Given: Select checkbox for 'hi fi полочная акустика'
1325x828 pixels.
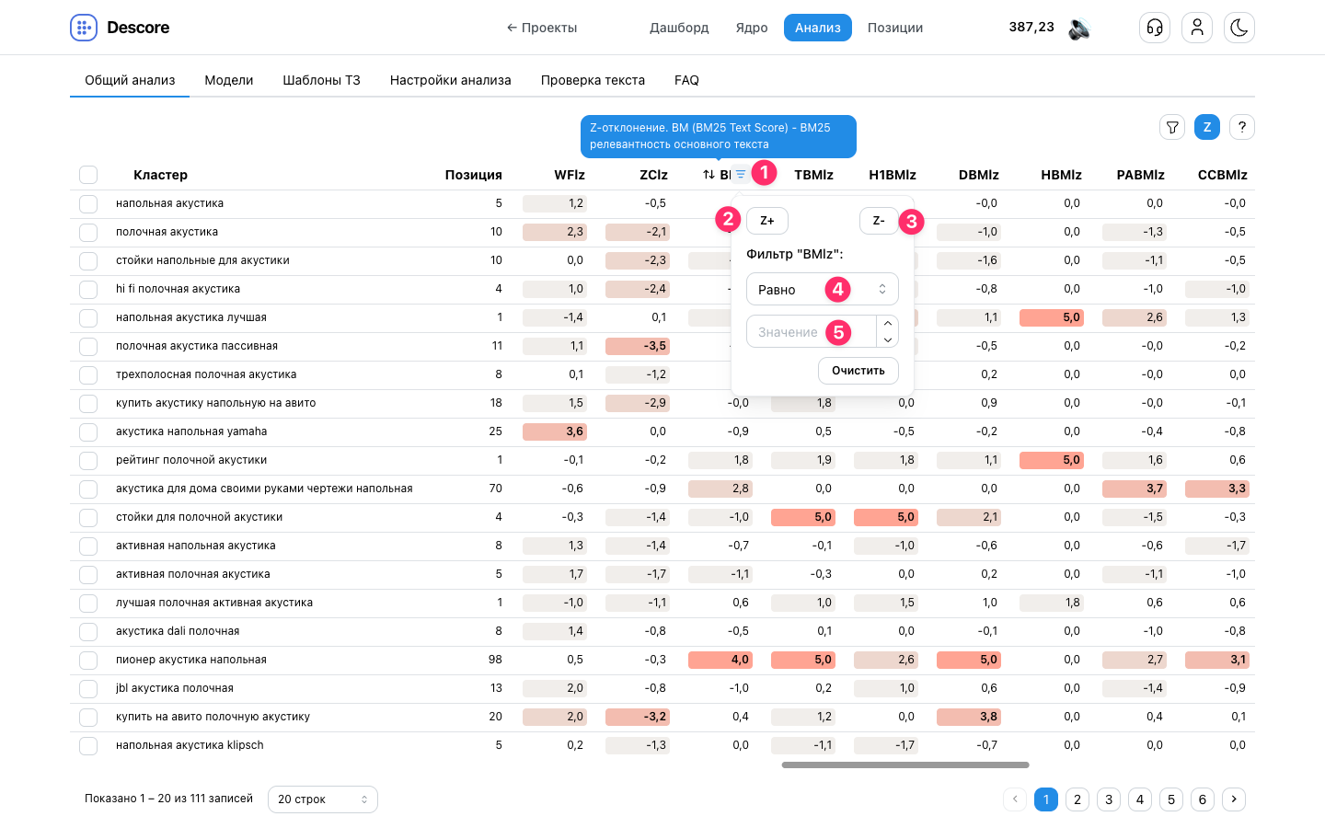Looking at the screenshot, I should point(88,289).
